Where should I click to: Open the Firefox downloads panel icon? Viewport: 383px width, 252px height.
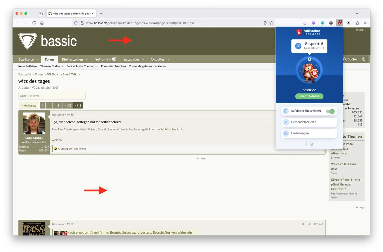coord(305,23)
